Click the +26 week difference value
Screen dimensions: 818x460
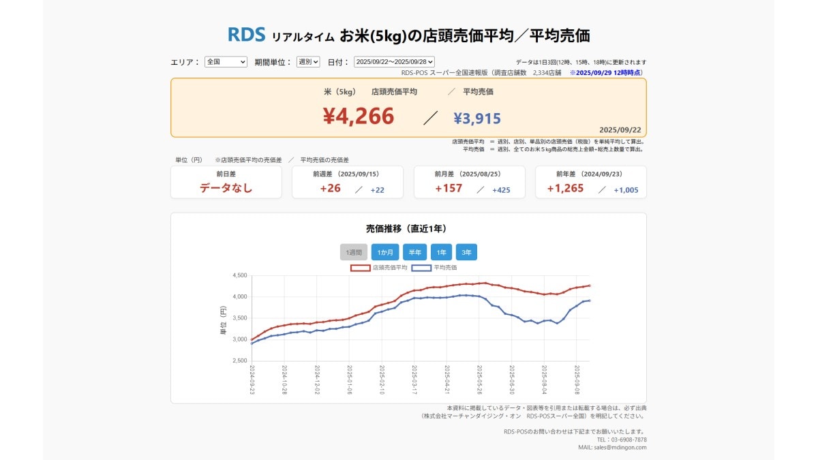point(330,188)
